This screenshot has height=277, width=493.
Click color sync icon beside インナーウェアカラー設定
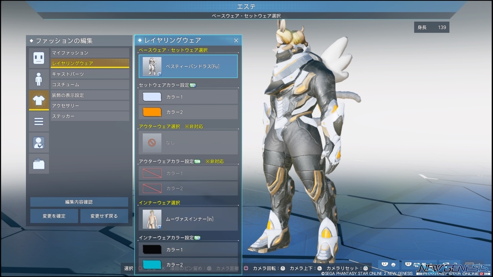(x=198, y=238)
